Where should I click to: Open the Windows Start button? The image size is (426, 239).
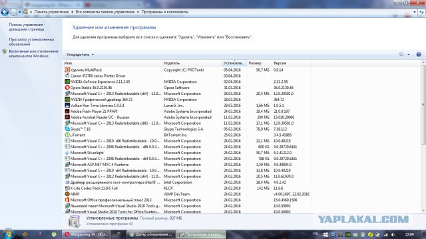[8, 234]
